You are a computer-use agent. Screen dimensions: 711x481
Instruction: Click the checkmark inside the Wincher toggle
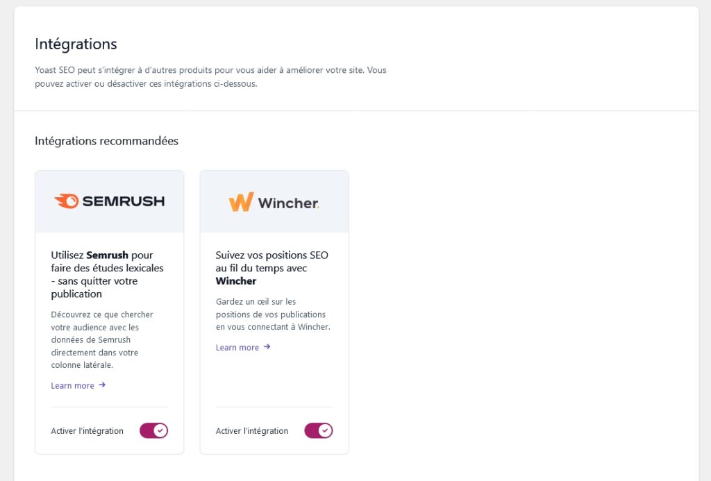tap(324, 430)
